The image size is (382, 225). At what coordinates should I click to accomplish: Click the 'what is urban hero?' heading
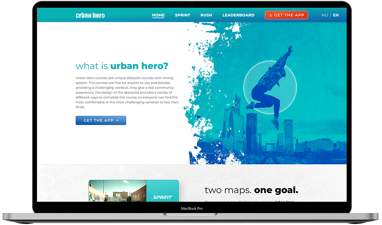pos(122,66)
